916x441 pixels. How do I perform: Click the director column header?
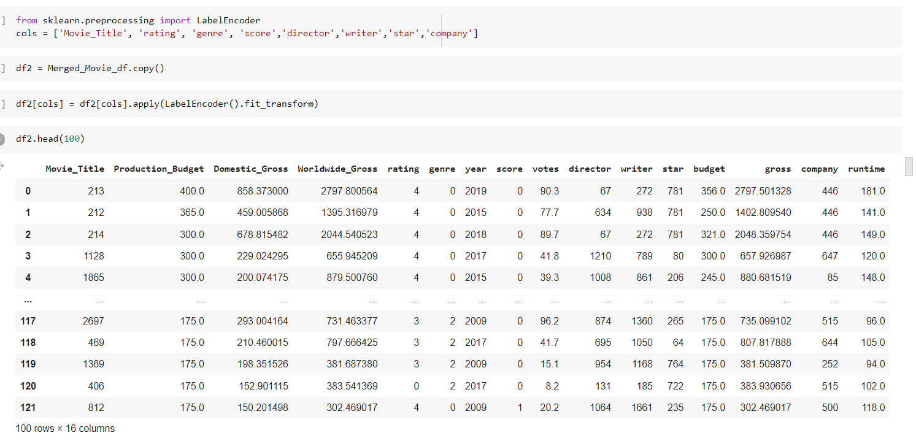click(x=590, y=169)
